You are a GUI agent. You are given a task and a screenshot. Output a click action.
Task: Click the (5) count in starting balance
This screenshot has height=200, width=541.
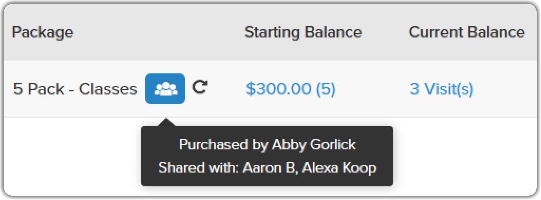(x=326, y=89)
